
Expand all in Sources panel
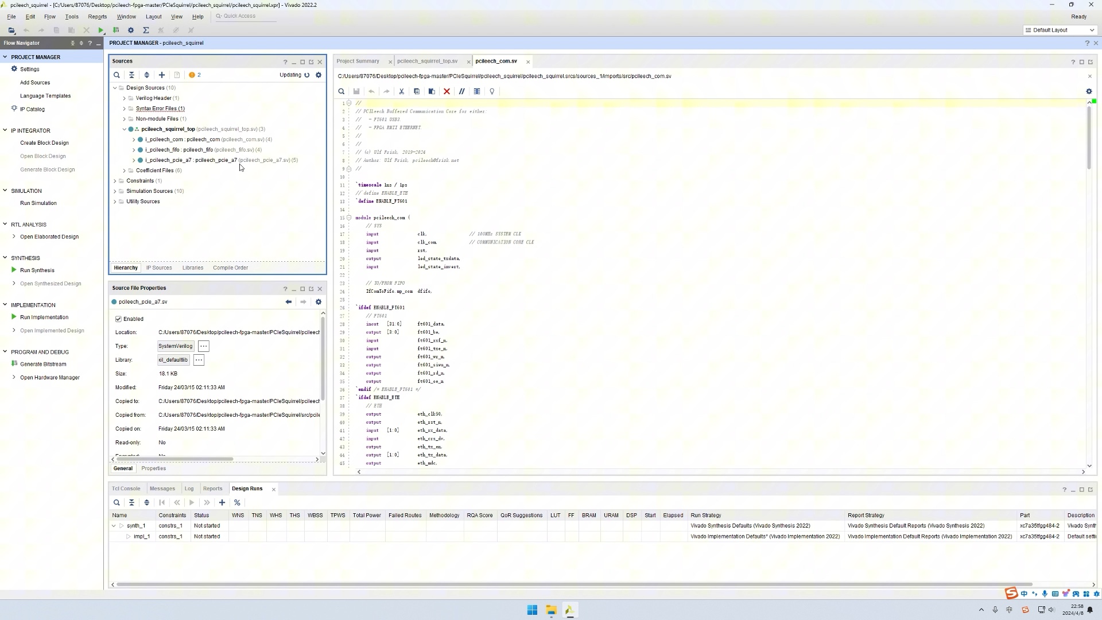coord(146,75)
